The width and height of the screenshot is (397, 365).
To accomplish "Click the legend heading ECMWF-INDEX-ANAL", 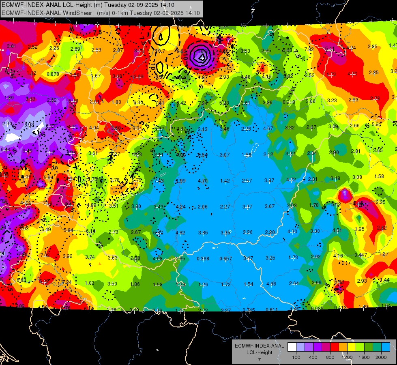I will point(259,346).
